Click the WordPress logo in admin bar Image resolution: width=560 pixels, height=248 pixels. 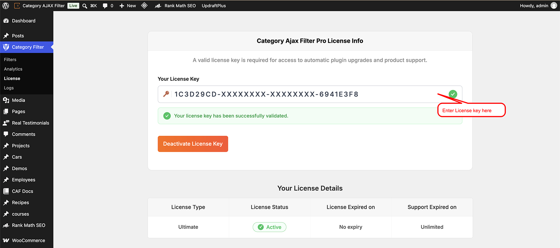click(6, 6)
